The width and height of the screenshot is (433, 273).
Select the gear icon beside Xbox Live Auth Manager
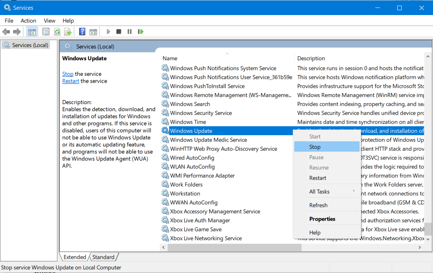(x=165, y=220)
